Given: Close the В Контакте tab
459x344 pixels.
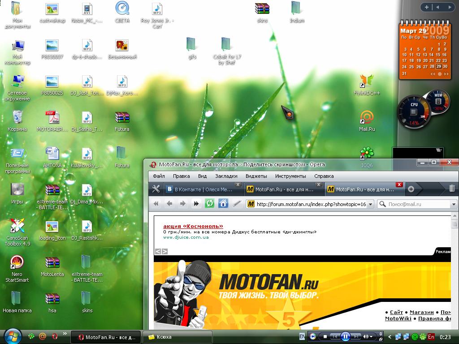Looking at the screenshot, I should point(238,185).
